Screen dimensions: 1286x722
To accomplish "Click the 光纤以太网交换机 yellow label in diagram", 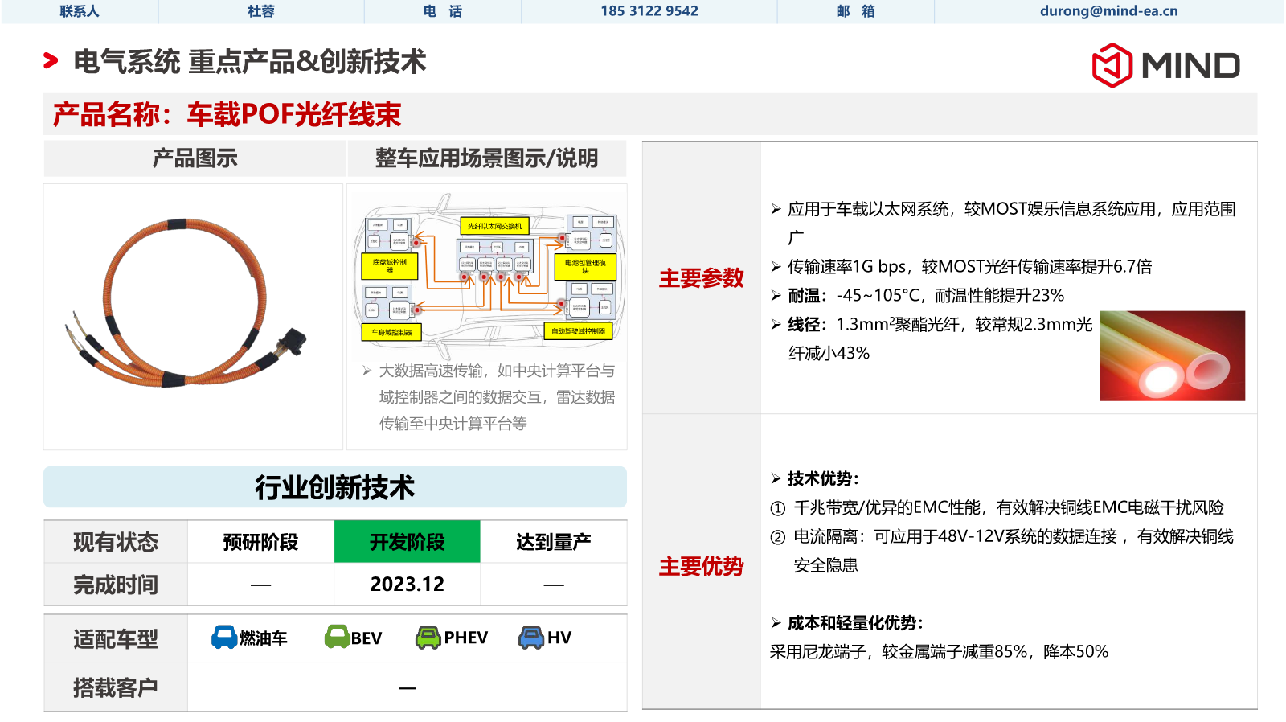I will tap(494, 227).
